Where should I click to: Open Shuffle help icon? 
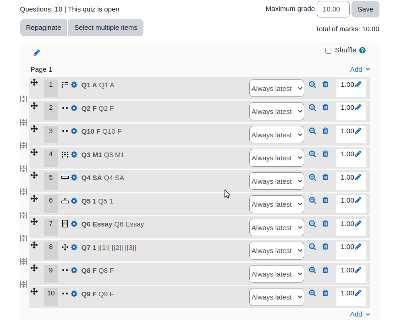click(x=362, y=50)
